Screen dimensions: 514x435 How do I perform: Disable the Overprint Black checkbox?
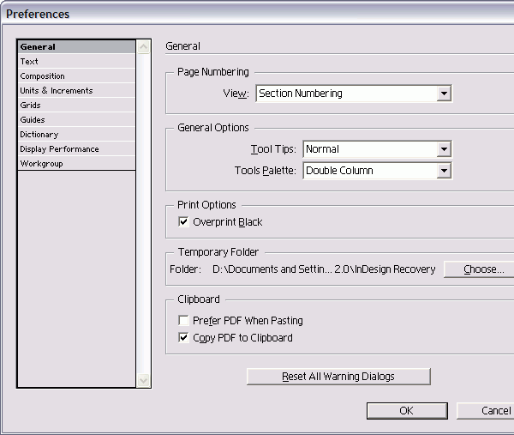tap(183, 222)
